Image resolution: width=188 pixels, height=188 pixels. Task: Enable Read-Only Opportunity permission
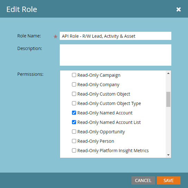74,132
